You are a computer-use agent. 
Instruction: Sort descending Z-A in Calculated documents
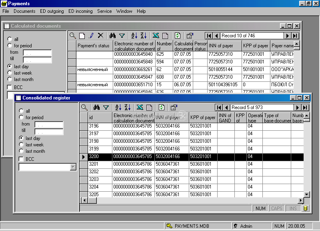coord(144,36)
